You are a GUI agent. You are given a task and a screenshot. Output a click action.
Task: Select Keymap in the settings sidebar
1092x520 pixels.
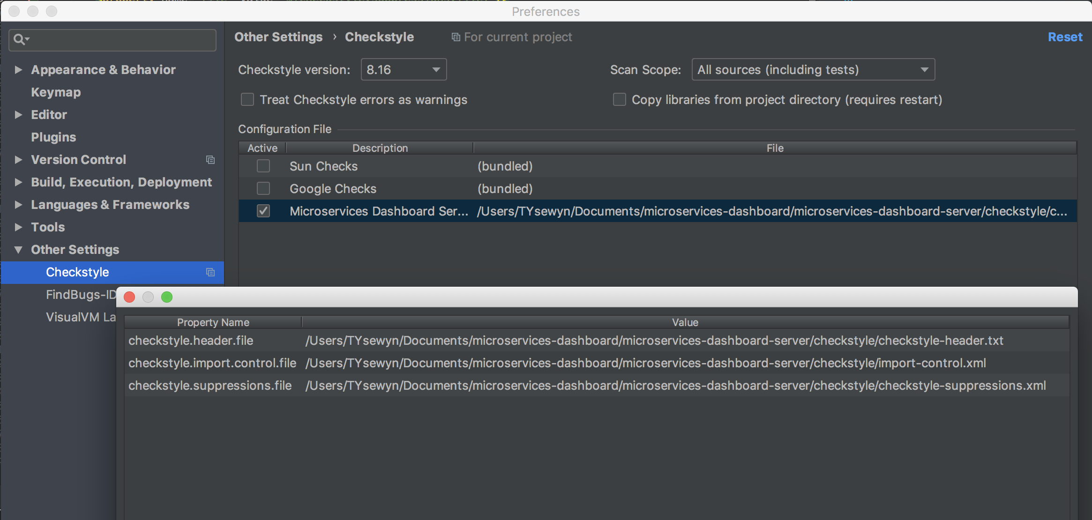(56, 92)
